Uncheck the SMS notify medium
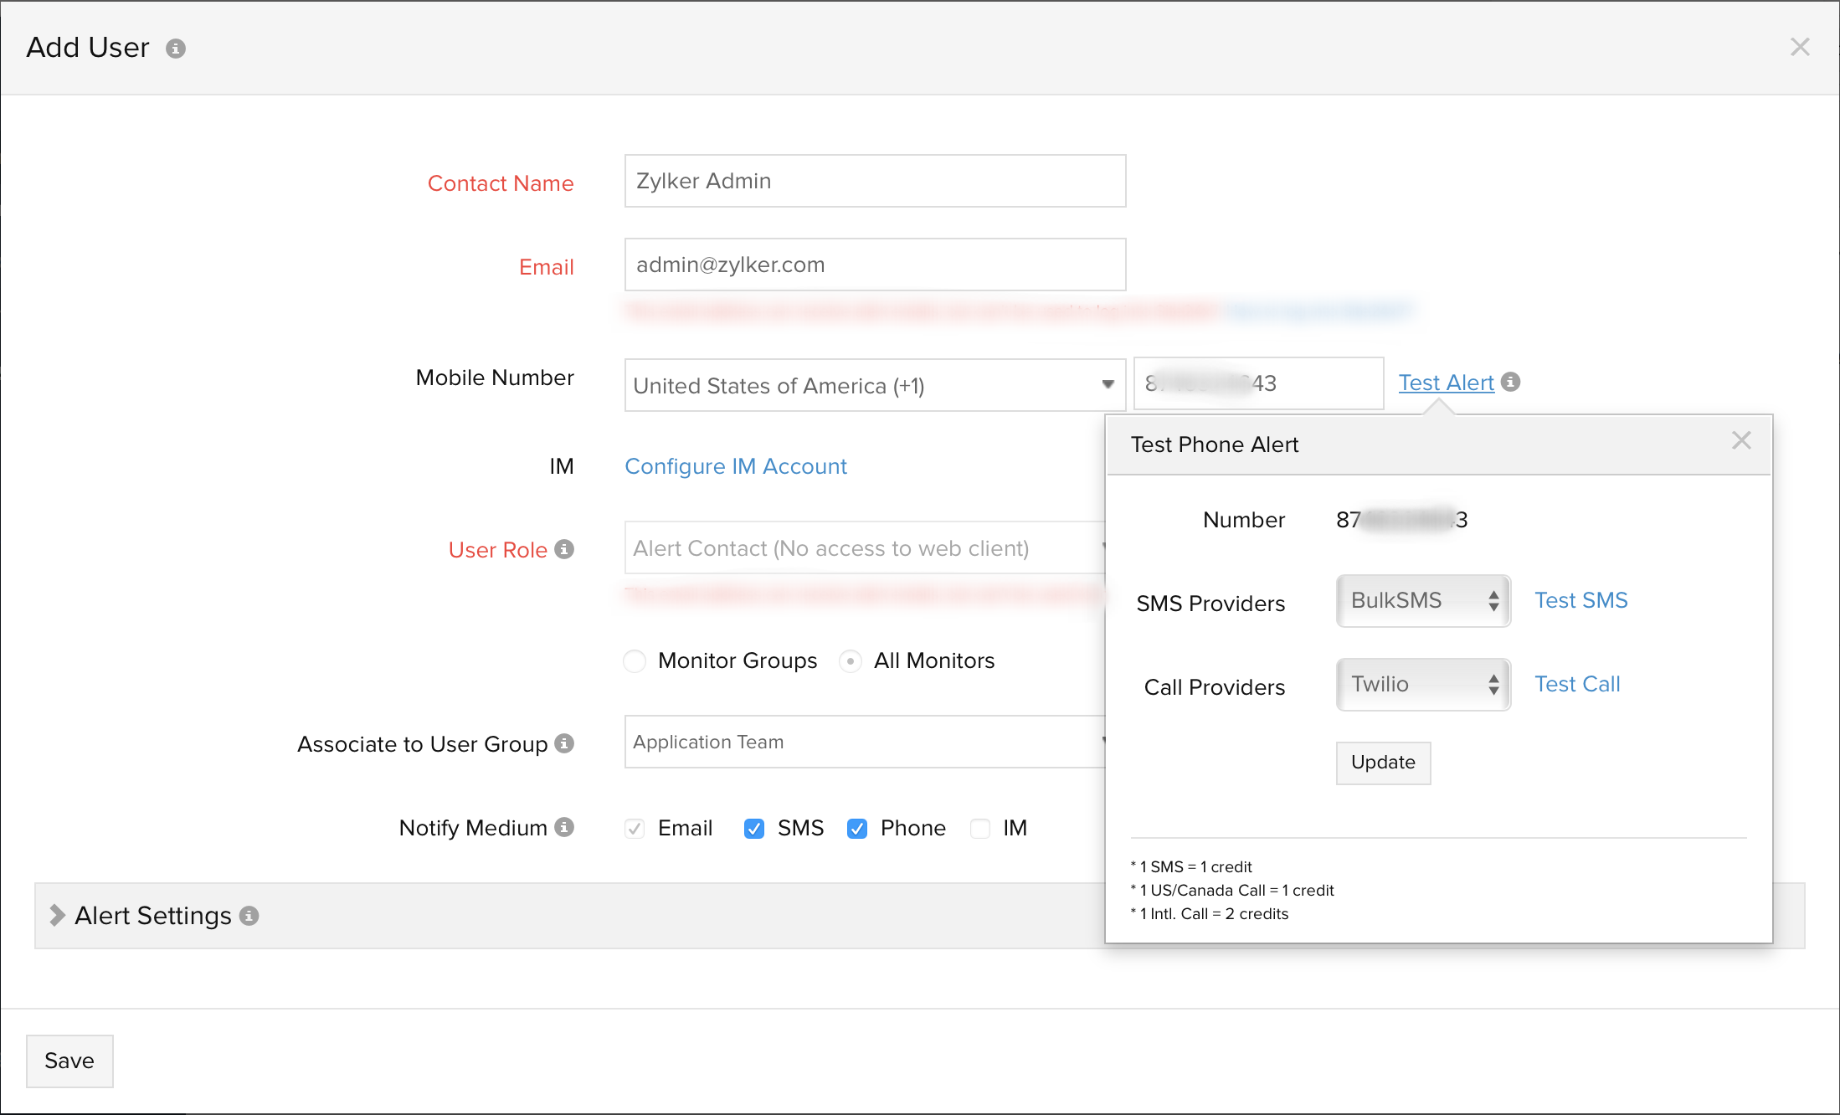 (x=754, y=828)
